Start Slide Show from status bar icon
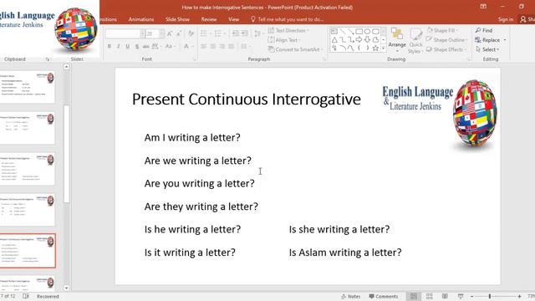This screenshot has width=535, height=301. (461, 297)
